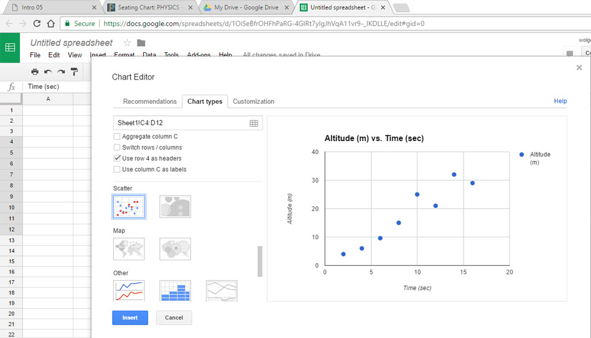Click the data range grid selector icon
Screen dimensions: 591x338
254,123
